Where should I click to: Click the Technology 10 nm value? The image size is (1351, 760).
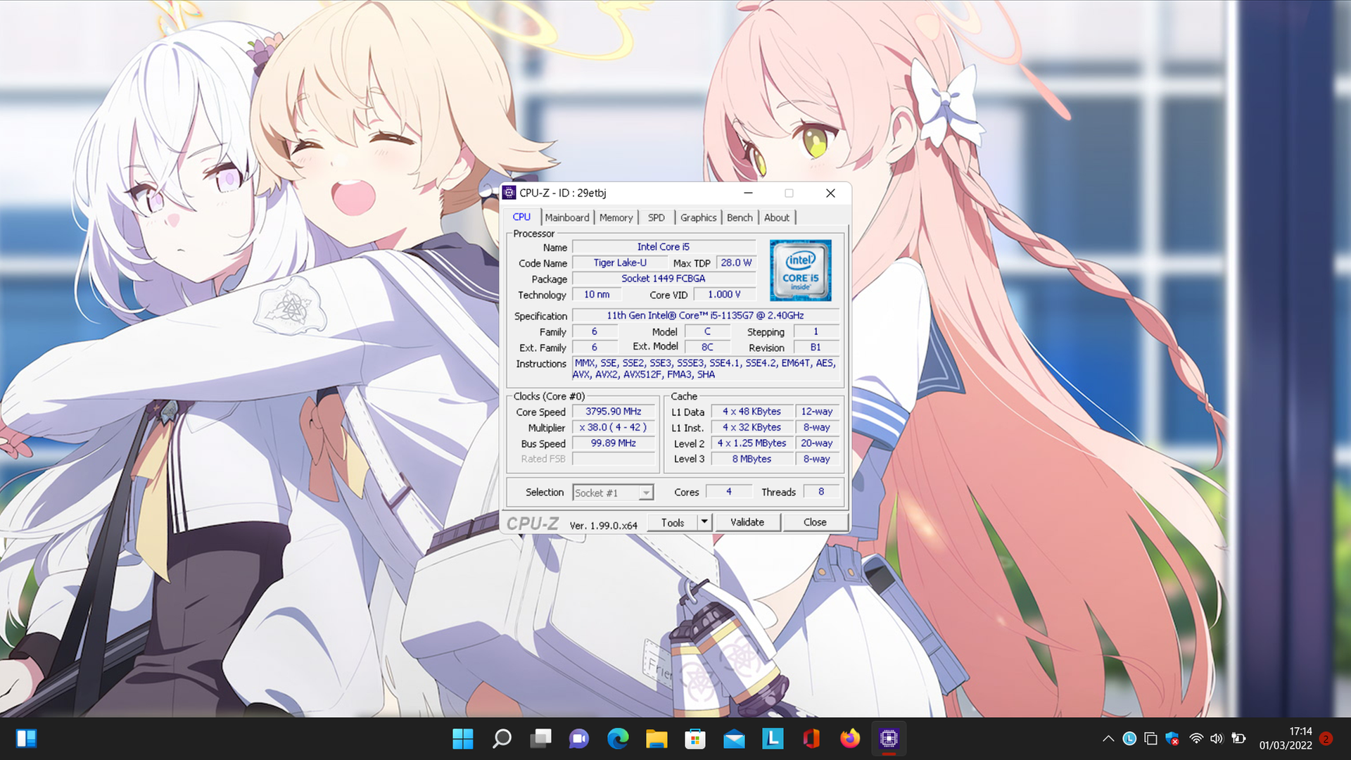coord(597,294)
